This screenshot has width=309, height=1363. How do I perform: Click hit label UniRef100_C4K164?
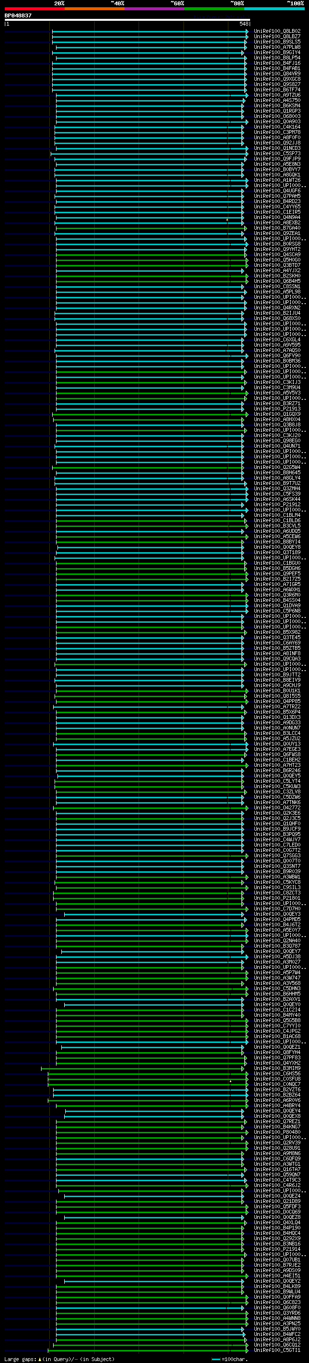click(277, 127)
